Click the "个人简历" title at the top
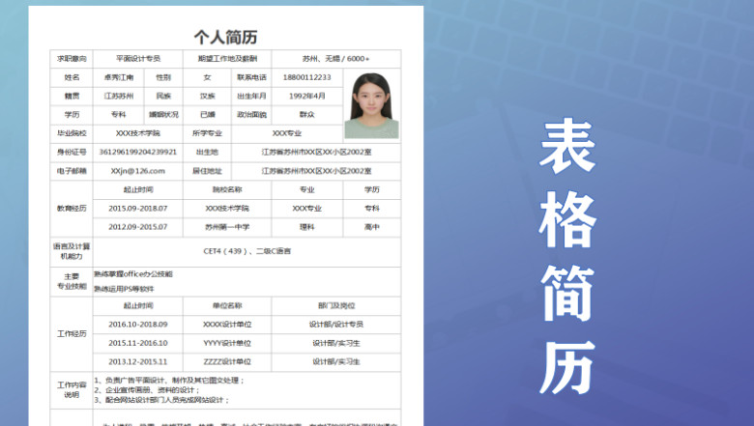754x426 pixels. point(225,37)
